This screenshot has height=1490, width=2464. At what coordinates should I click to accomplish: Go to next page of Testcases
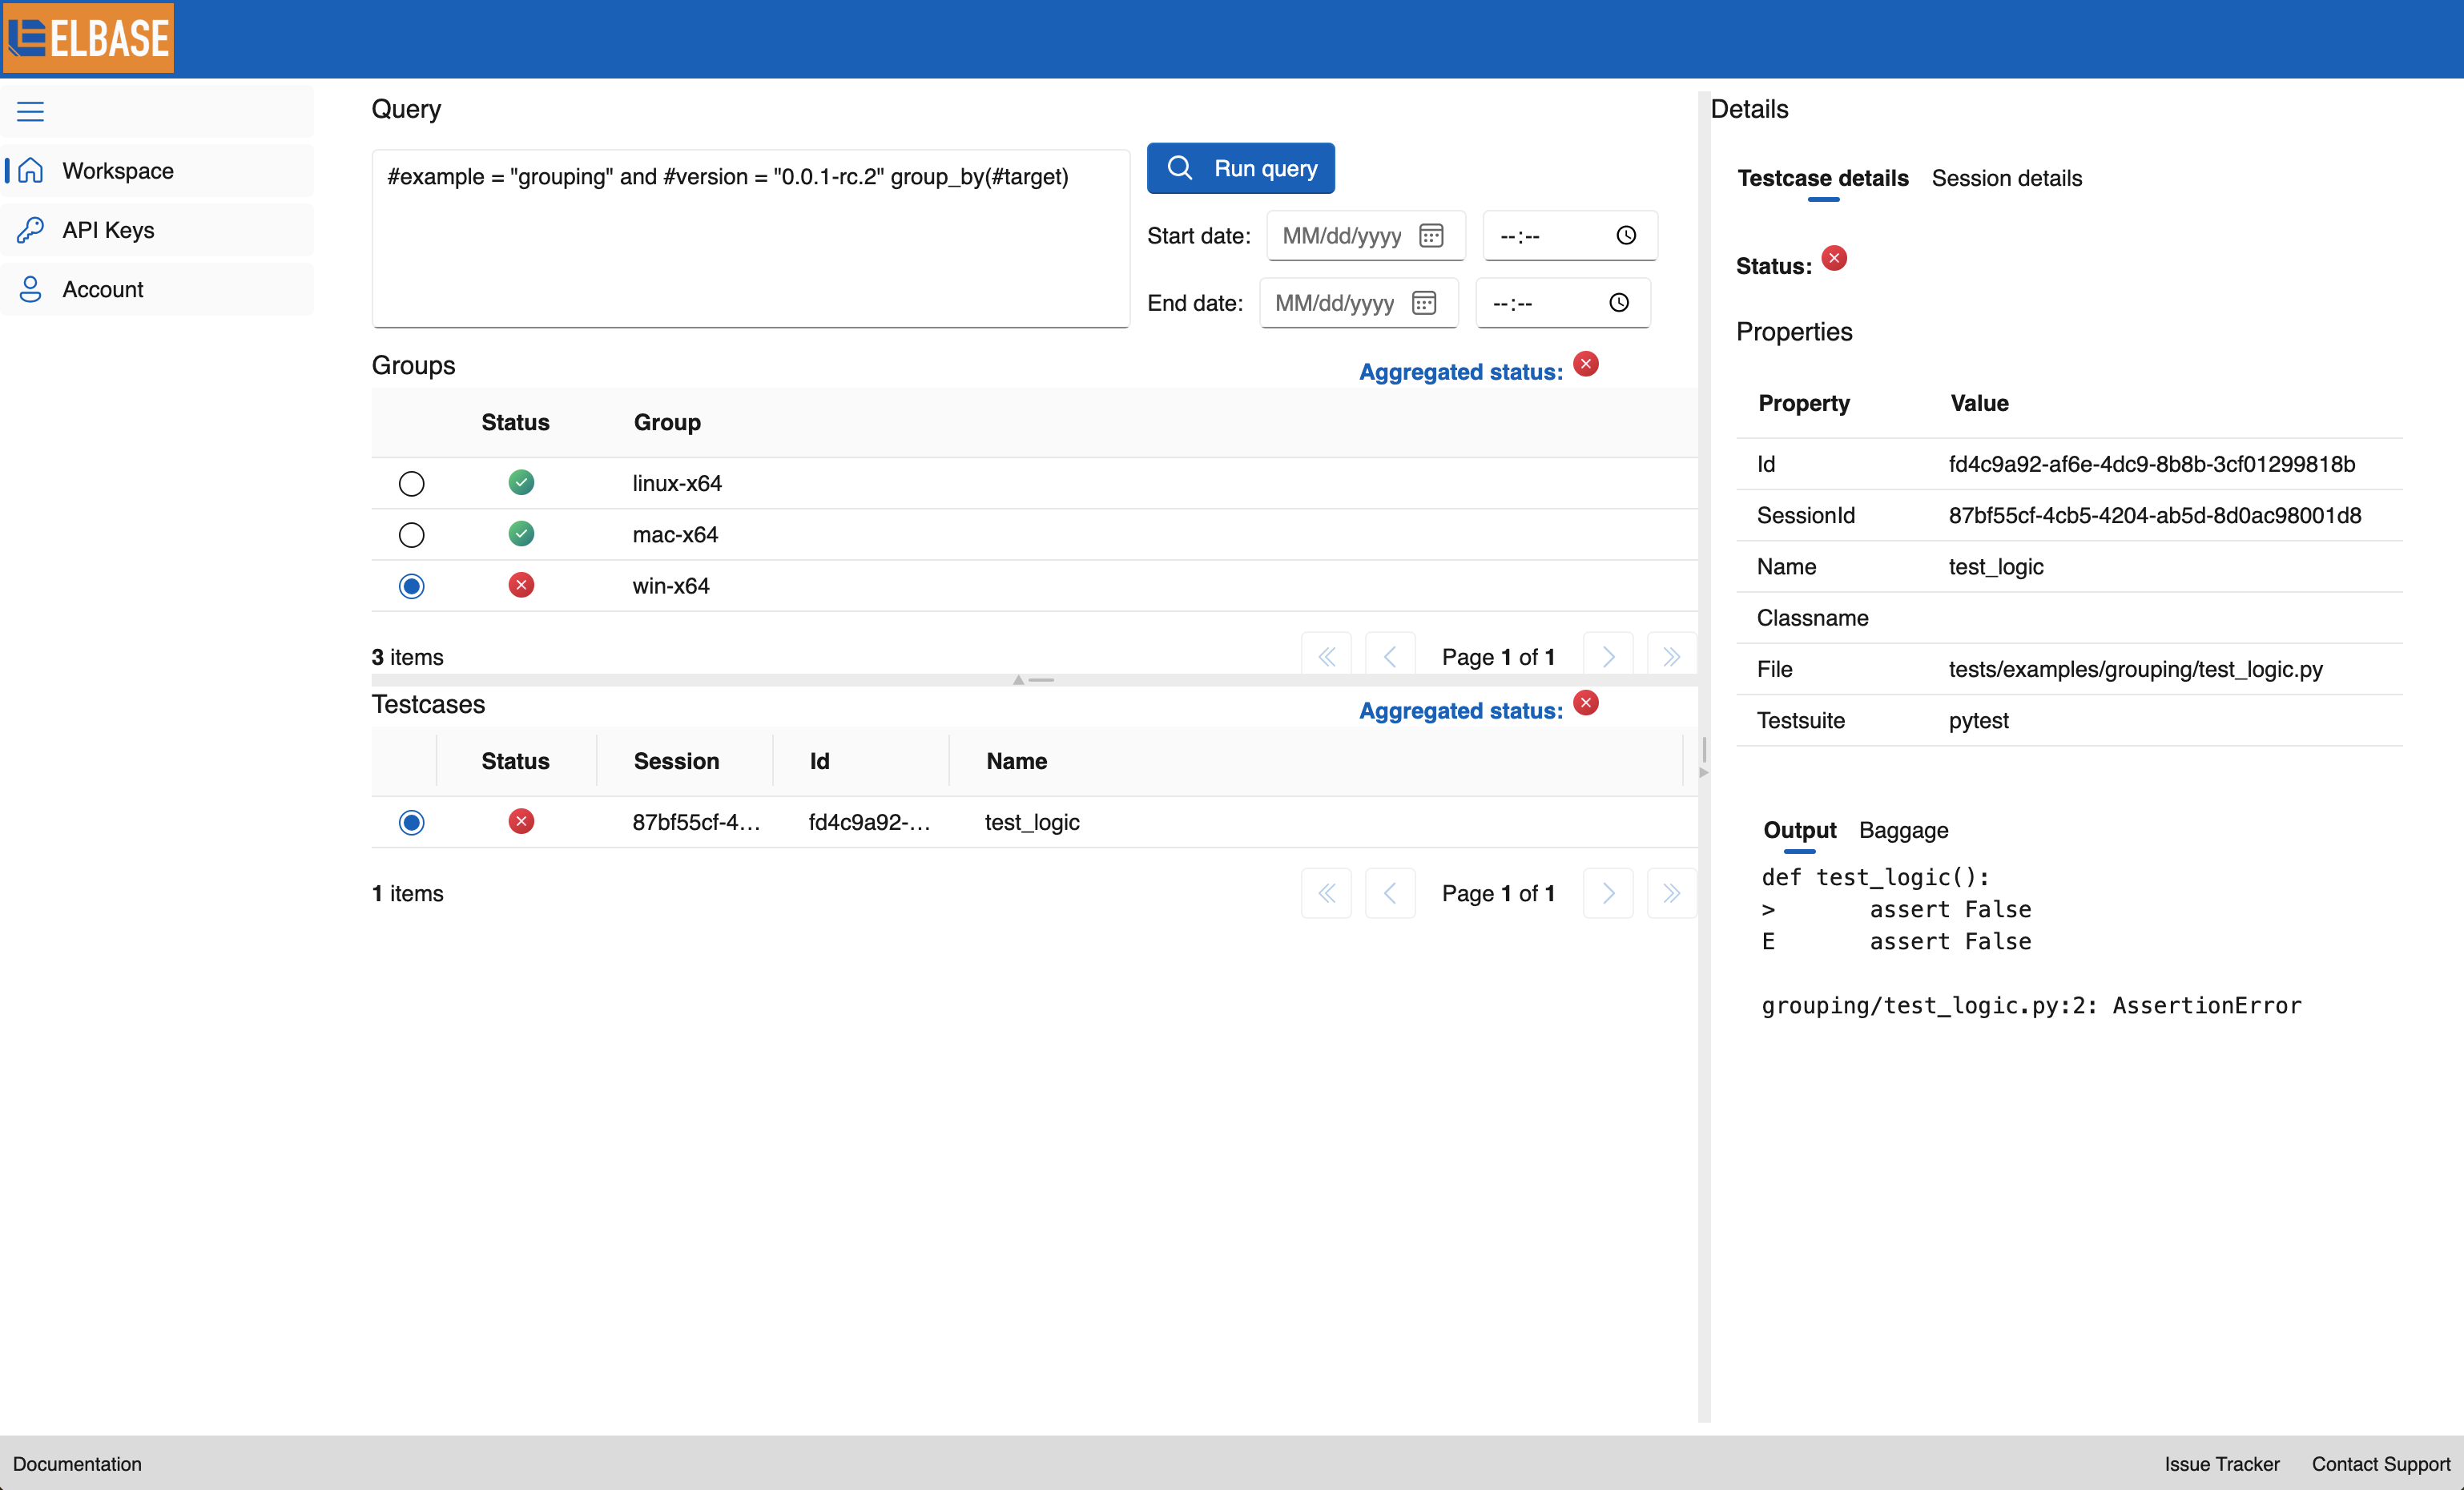1608,893
